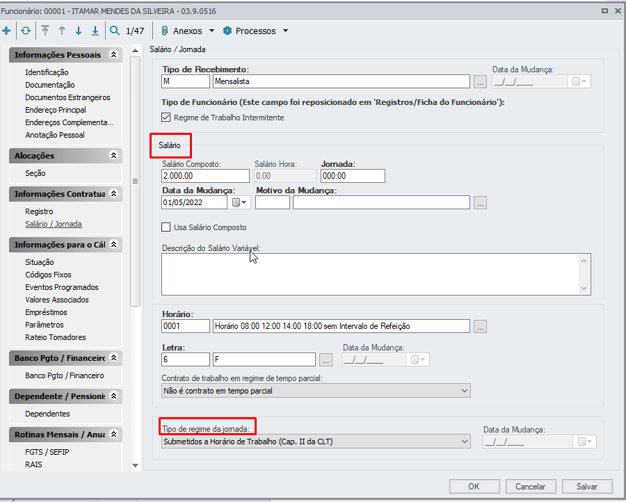This screenshot has height=502, width=626.
Task: Collapse Alocações section chevron
Action: (114, 155)
